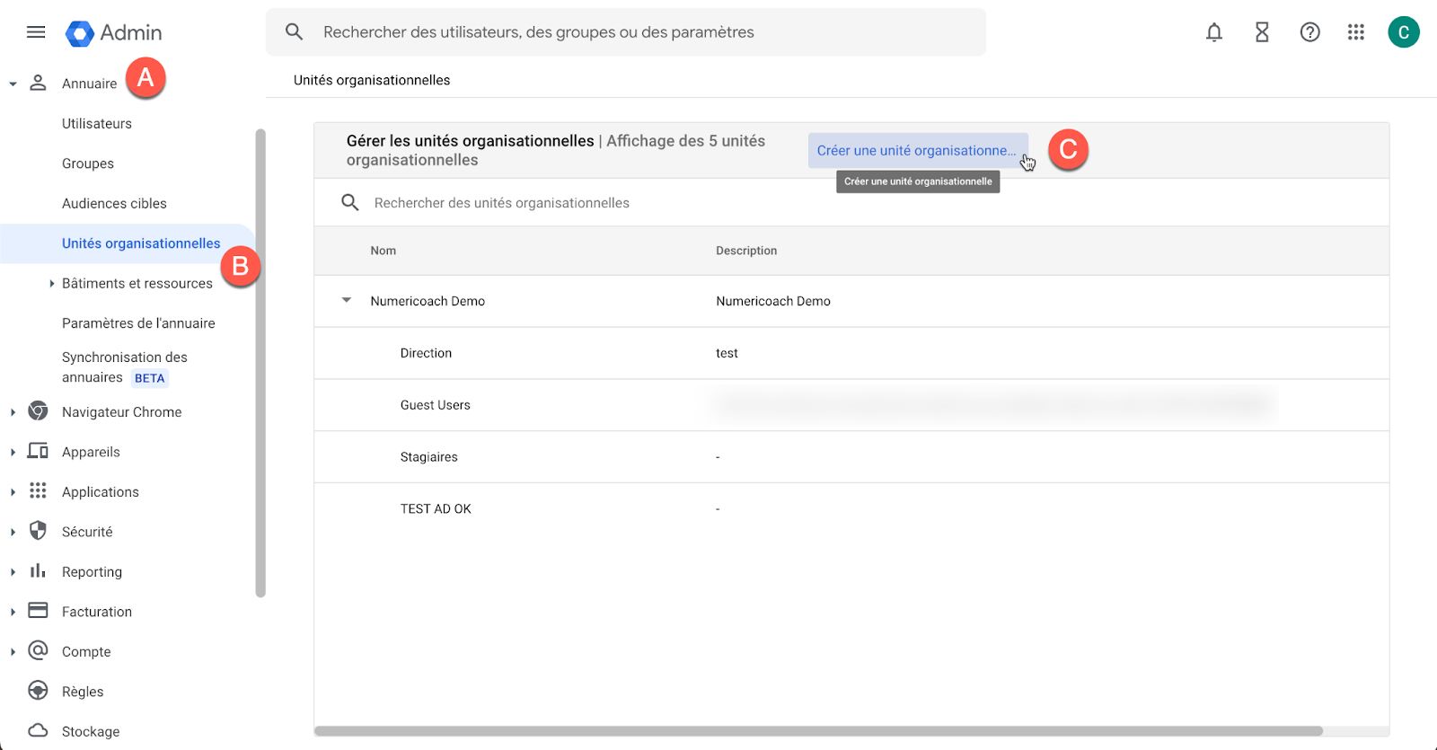This screenshot has width=1437, height=750.
Task: Open the hamburger main menu
Action: 36,32
